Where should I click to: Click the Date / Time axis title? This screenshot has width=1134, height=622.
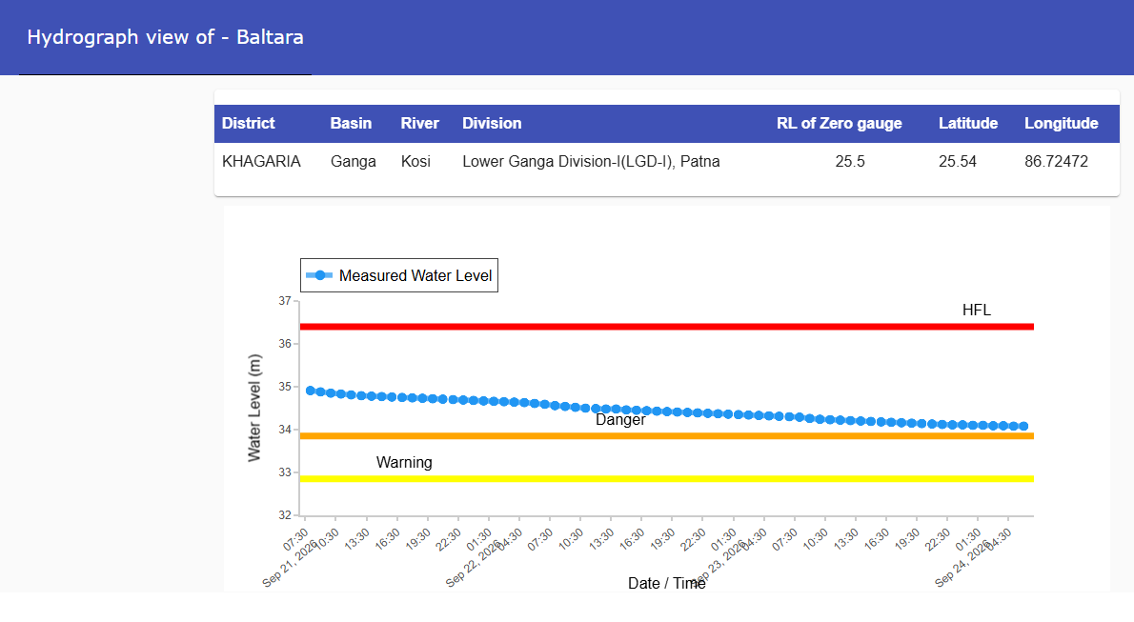(667, 584)
